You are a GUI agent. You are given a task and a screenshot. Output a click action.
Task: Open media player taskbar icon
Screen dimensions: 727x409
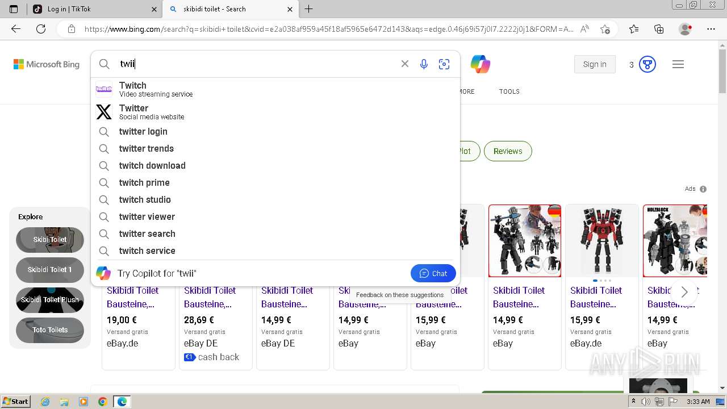83,402
